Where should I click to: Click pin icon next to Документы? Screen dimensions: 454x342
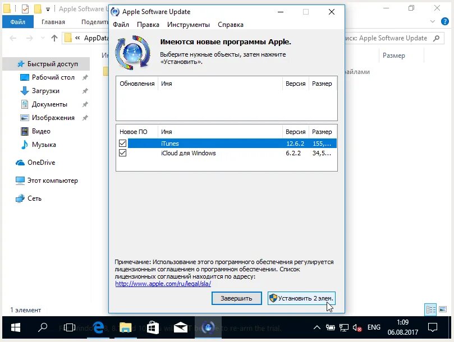click(85, 104)
